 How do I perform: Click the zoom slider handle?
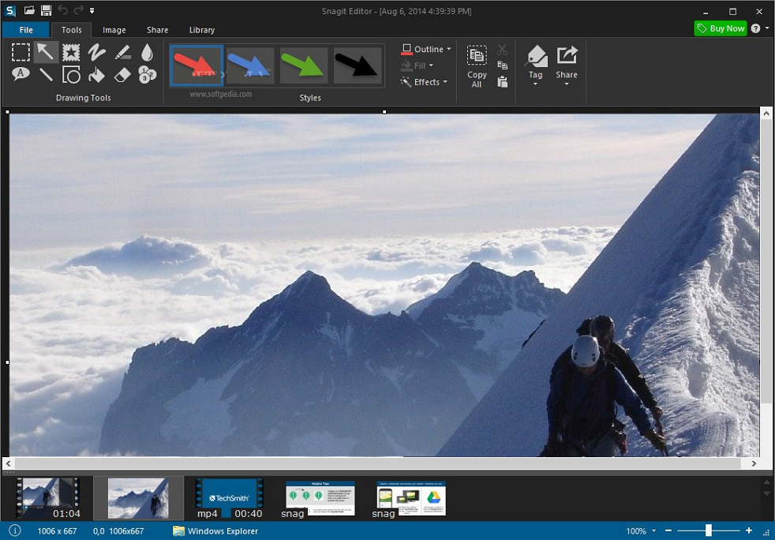[x=708, y=531]
